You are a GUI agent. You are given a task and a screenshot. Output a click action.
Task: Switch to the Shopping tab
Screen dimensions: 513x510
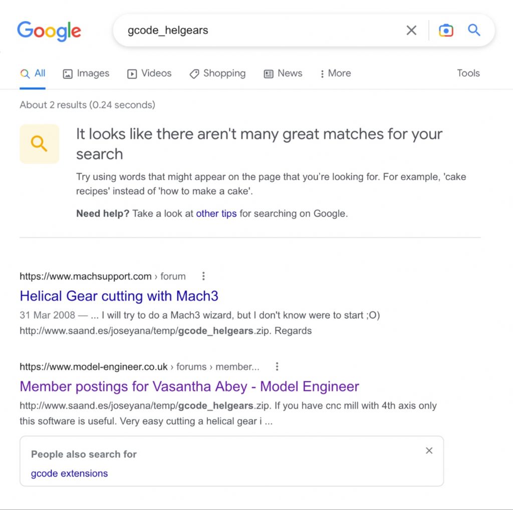[x=217, y=73]
